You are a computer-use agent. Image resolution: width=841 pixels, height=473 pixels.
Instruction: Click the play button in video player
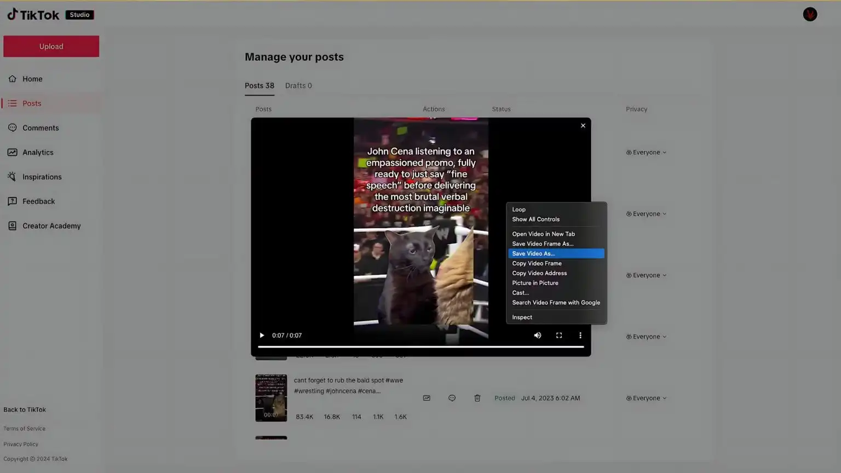click(x=262, y=336)
